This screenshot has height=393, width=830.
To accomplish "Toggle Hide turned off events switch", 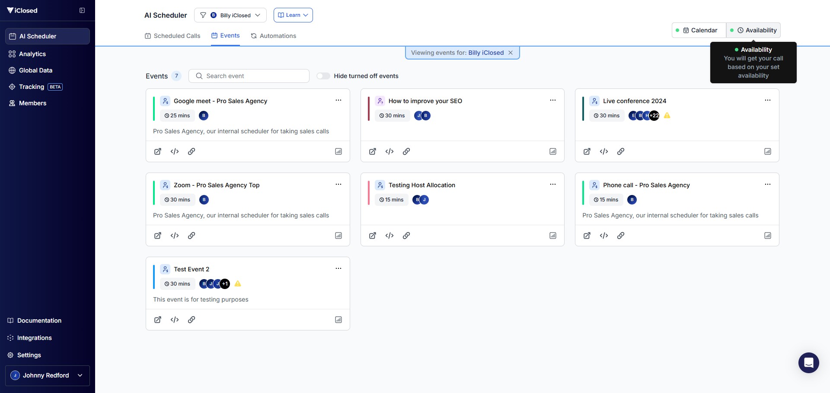I will (x=323, y=76).
